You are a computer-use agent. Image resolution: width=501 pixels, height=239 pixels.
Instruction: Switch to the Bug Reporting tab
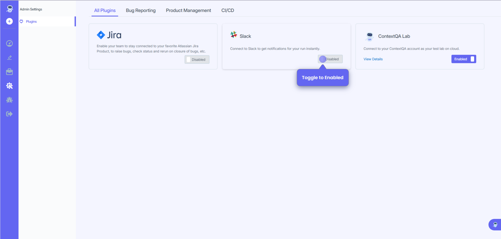pyautogui.click(x=140, y=10)
